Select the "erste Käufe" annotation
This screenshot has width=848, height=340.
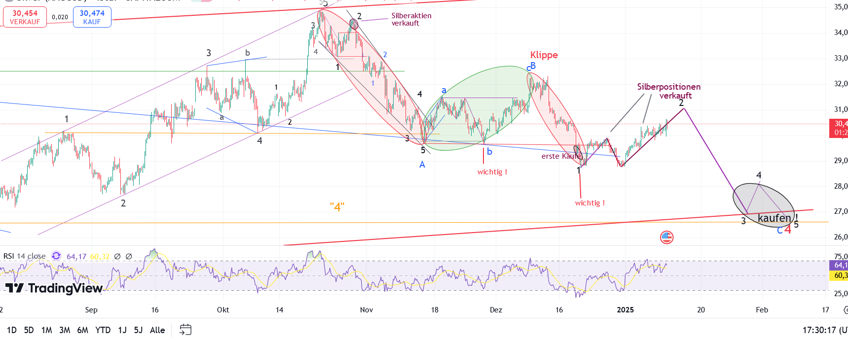click(x=561, y=156)
